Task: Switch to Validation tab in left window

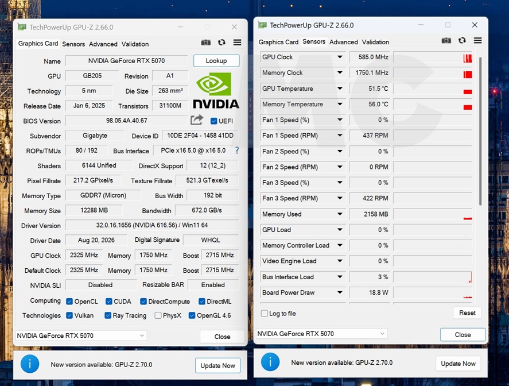Action: coord(135,44)
